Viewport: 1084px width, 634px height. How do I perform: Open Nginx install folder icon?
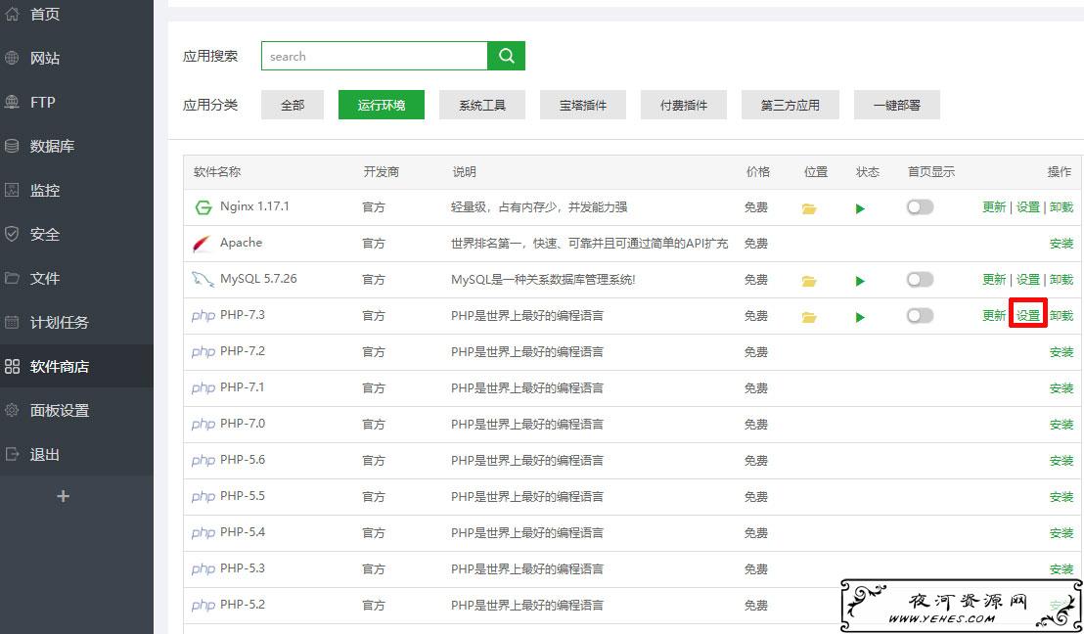pos(809,208)
